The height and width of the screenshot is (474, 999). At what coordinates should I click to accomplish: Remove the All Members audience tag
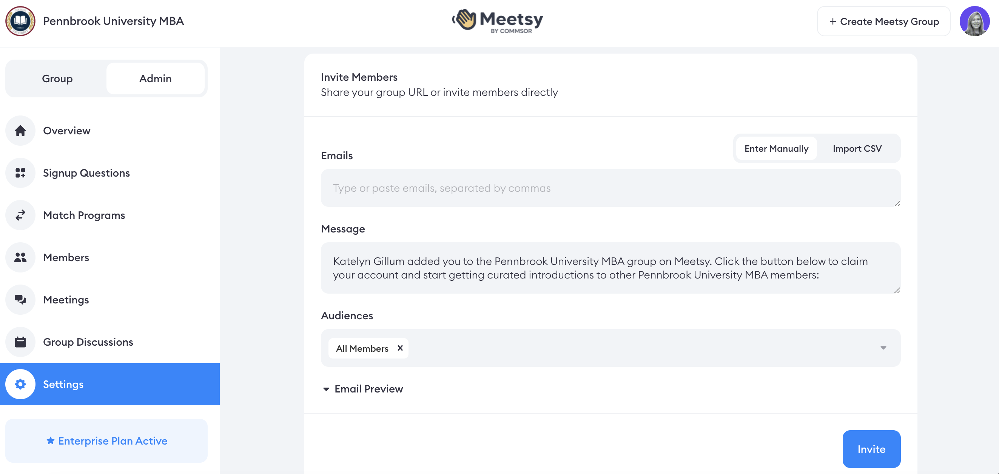(400, 348)
